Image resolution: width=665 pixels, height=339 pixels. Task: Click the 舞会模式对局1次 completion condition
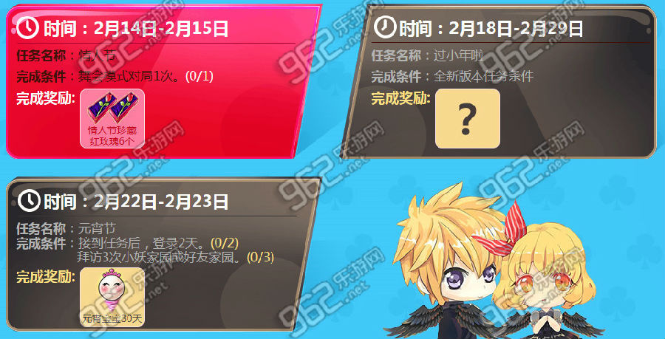[x=146, y=77]
